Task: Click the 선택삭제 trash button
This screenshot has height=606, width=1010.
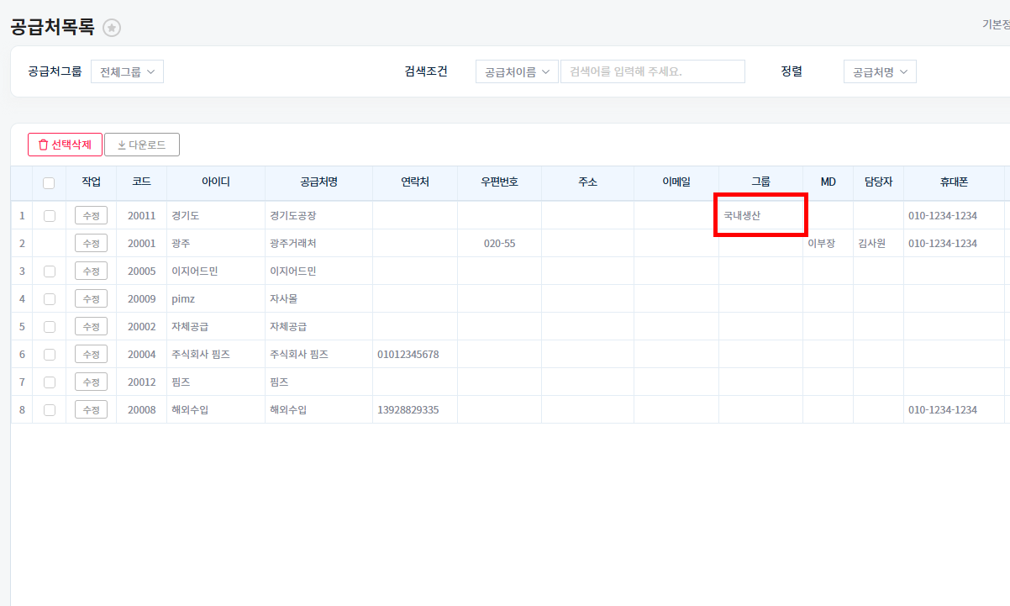Action: (x=65, y=145)
